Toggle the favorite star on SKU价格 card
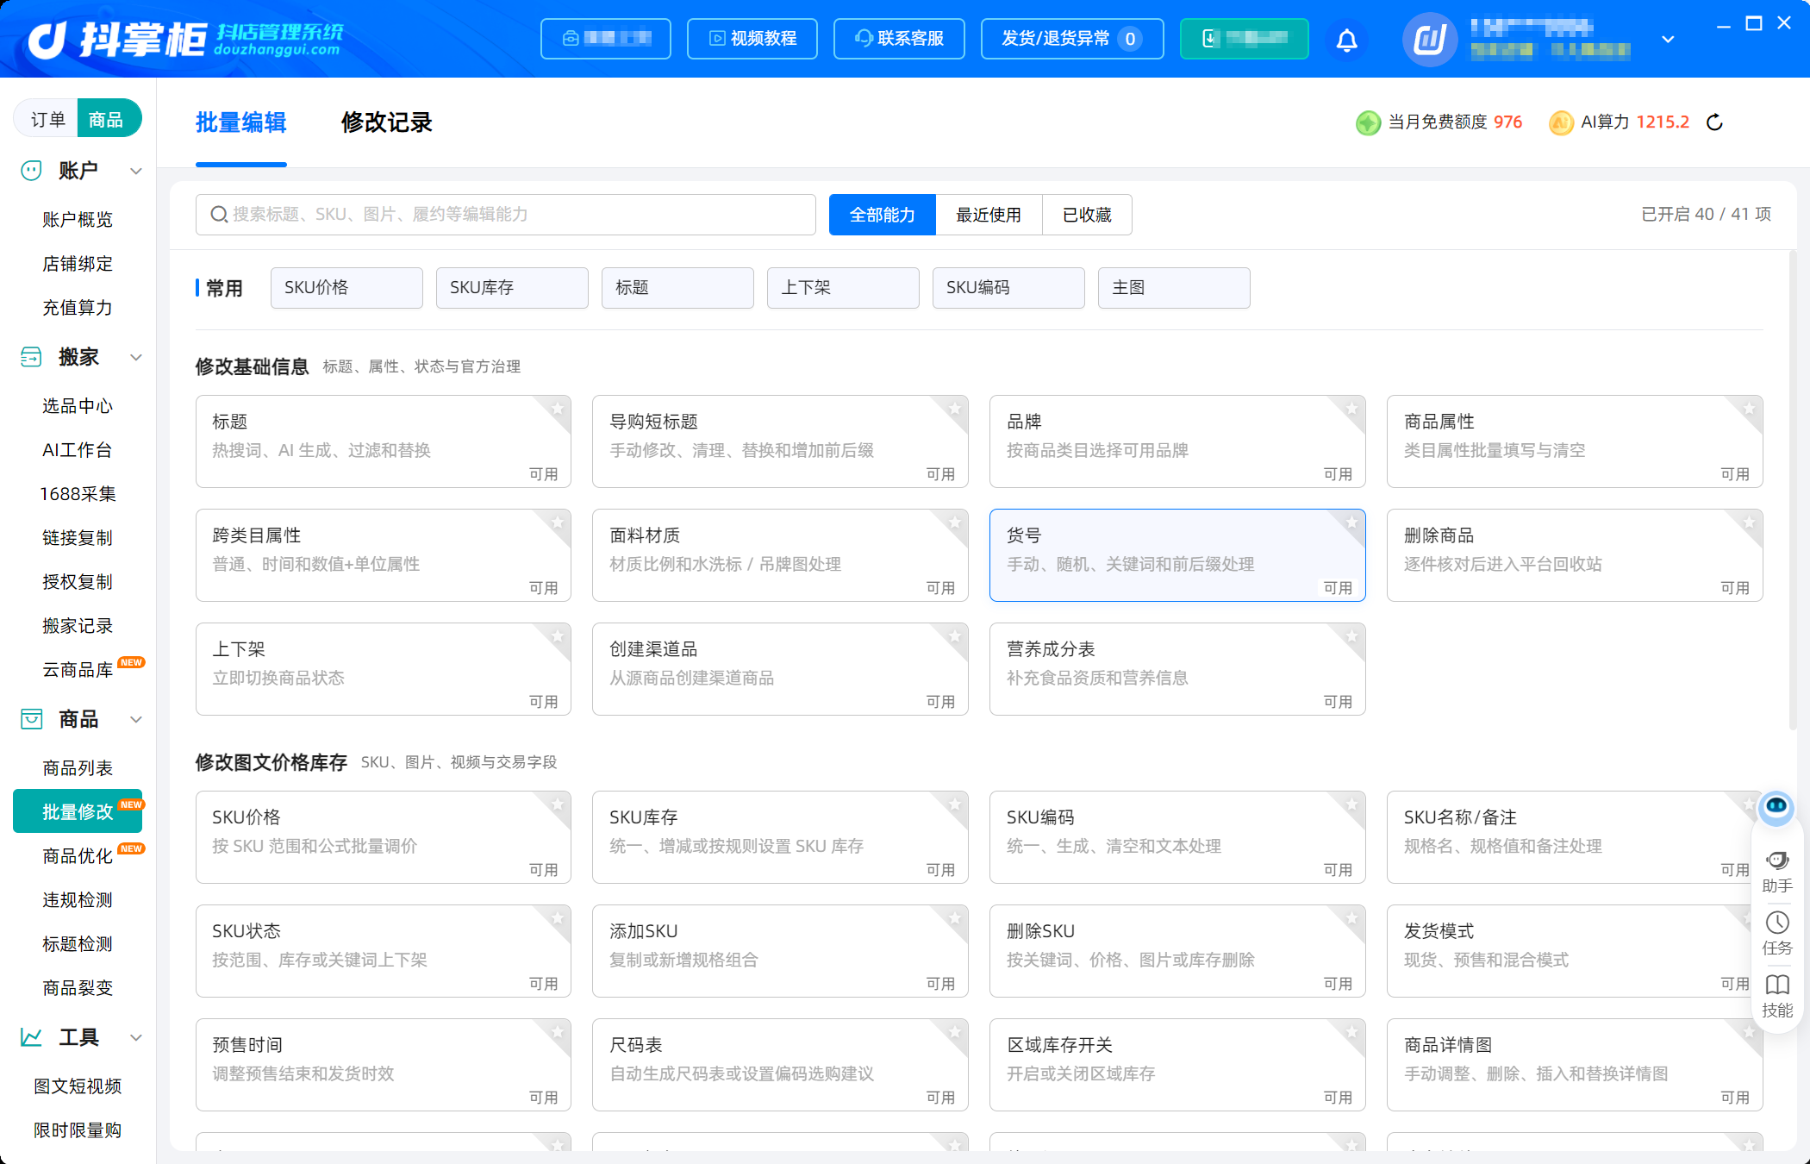 point(558,804)
